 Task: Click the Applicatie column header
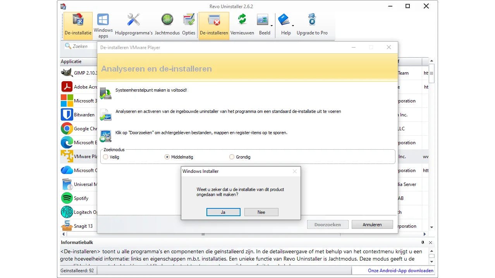click(x=79, y=61)
